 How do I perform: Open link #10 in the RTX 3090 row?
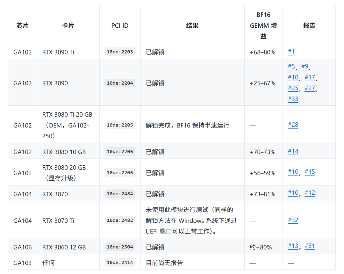pyautogui.click(x=293, y=77)
